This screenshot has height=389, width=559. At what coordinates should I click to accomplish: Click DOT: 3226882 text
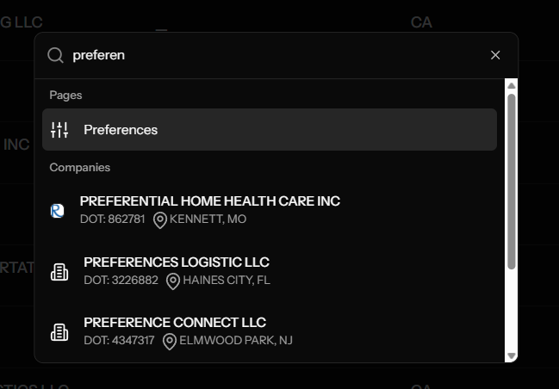pyautogui.click(x=121, y=281)
